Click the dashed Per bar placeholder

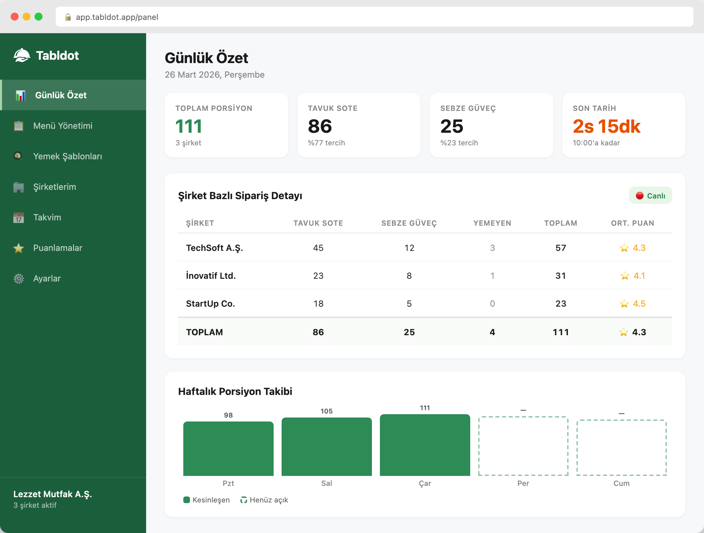tap(523, 446)
